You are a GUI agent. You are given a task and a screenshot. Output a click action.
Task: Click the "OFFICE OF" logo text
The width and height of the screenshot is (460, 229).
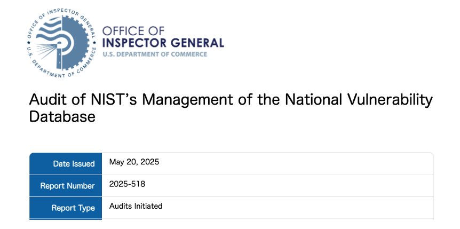(x=133, y=31)
